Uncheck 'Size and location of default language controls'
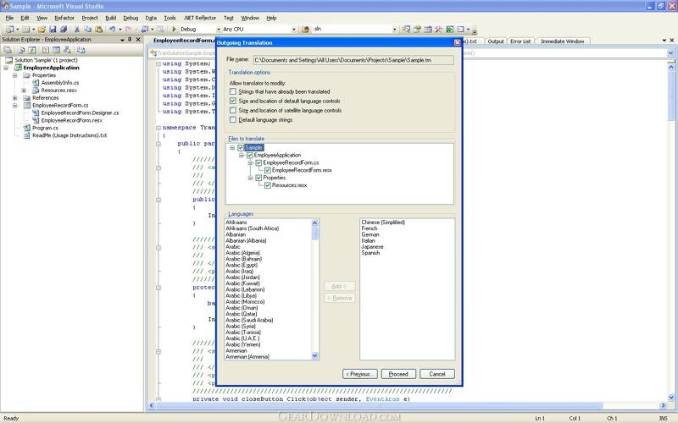The image size is (678, 423). coord(233,101)
